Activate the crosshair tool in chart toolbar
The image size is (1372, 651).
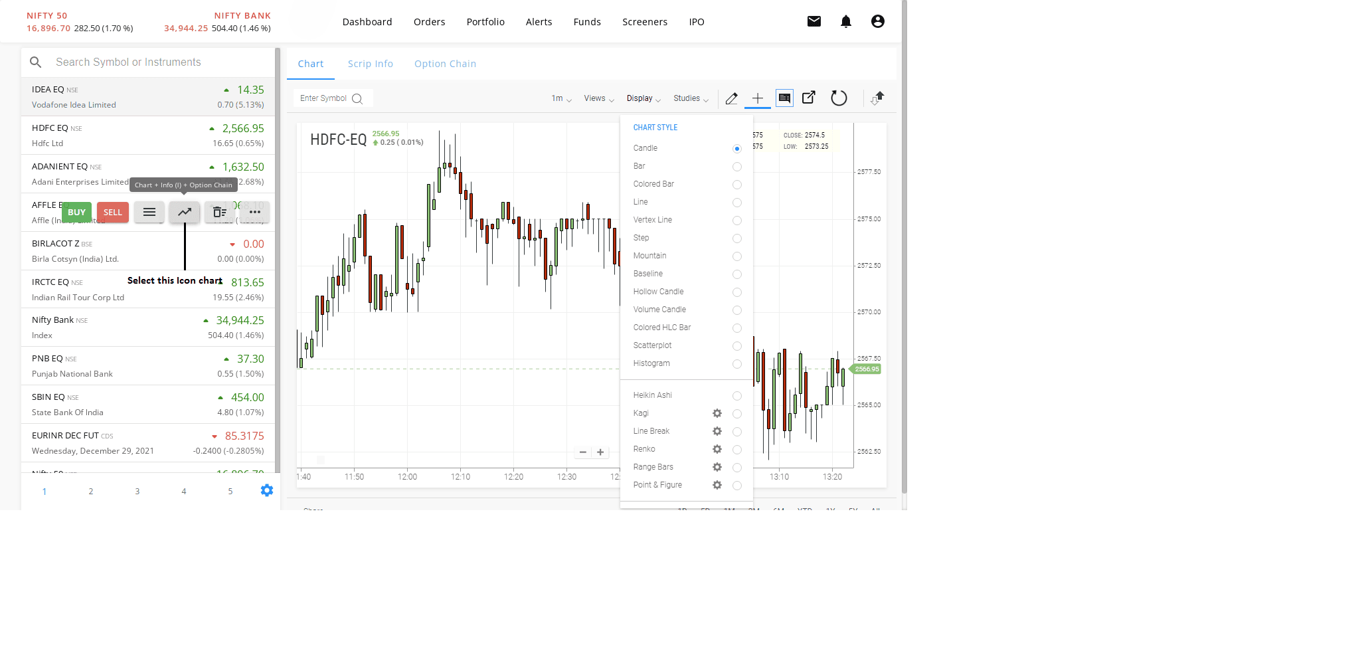757,98
